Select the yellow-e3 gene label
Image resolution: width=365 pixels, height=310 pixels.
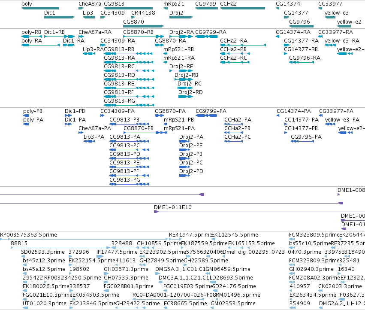click(x=337, y=12)
